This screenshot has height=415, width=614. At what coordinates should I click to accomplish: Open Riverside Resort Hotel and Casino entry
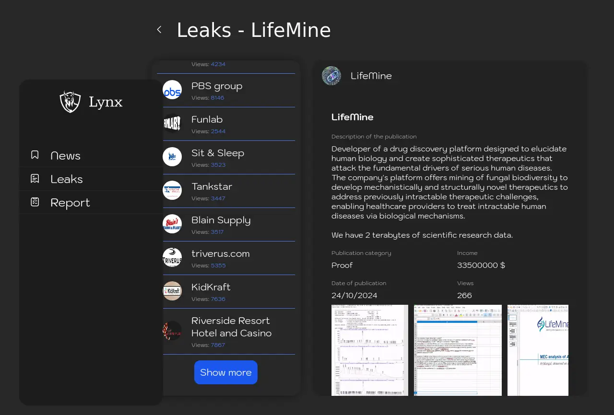231,332
